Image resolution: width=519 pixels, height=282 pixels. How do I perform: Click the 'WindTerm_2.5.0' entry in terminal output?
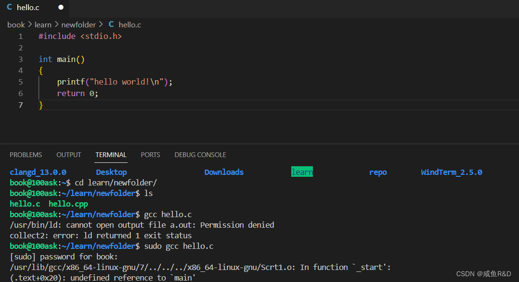coord(452,172)
